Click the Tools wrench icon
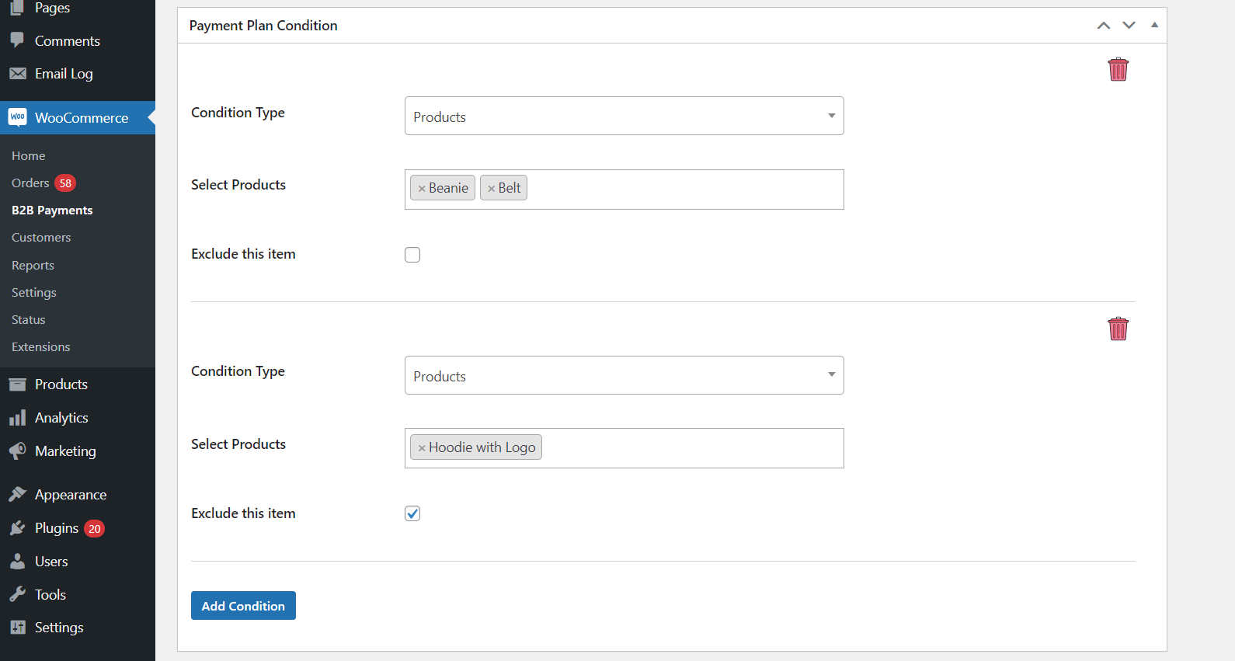The image size is (1235, 661). 17,594
